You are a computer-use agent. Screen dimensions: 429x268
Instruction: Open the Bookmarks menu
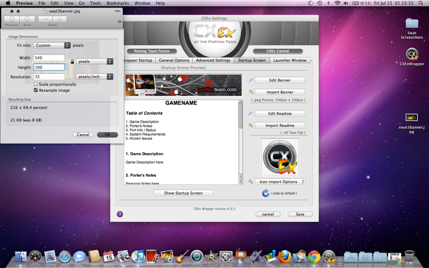tap(118, 3)
